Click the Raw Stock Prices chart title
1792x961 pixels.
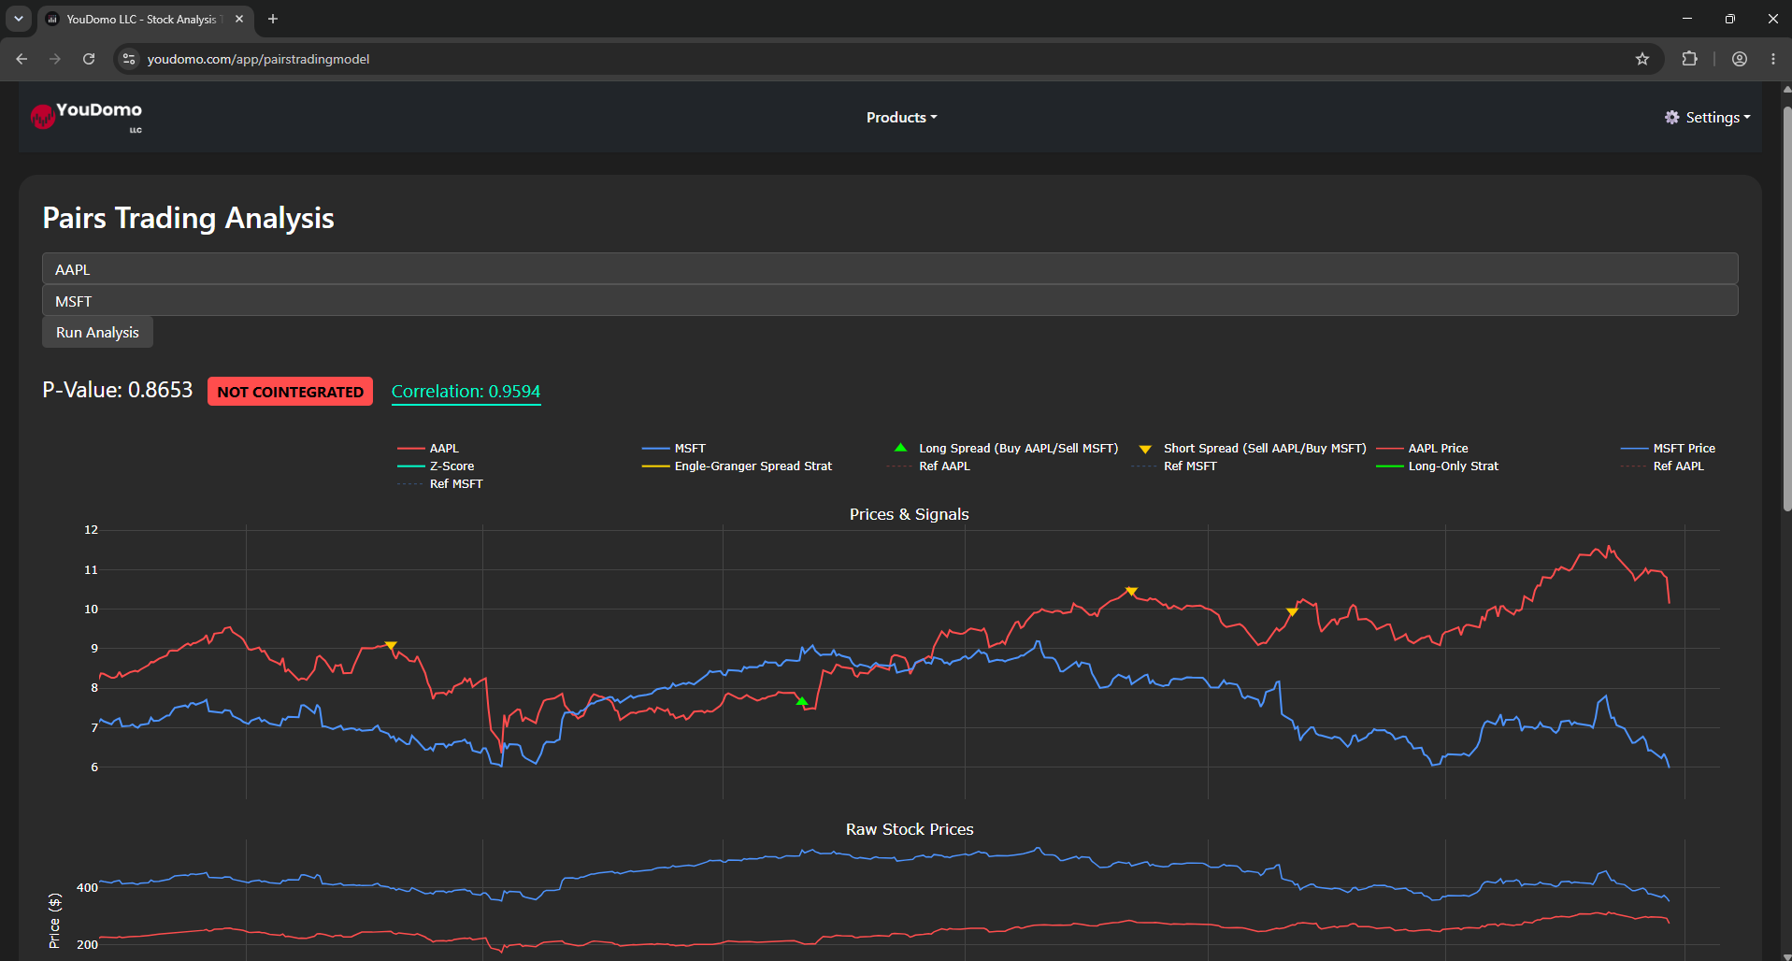tap(910, 829)
